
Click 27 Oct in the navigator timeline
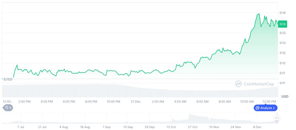192,127
